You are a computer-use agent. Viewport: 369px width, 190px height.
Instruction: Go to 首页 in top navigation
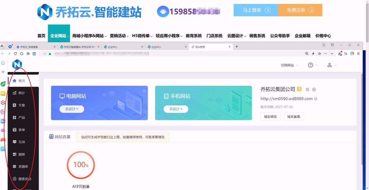coord(41,36)
